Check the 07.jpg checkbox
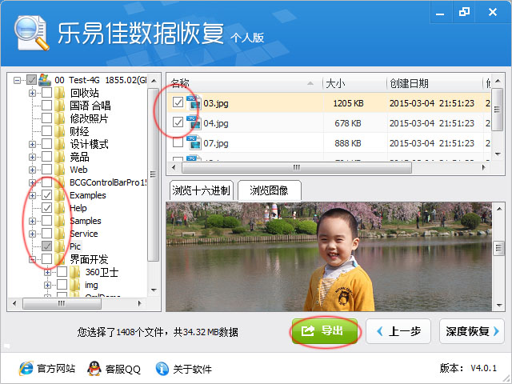512x384 pixels. tap(178, 142)
